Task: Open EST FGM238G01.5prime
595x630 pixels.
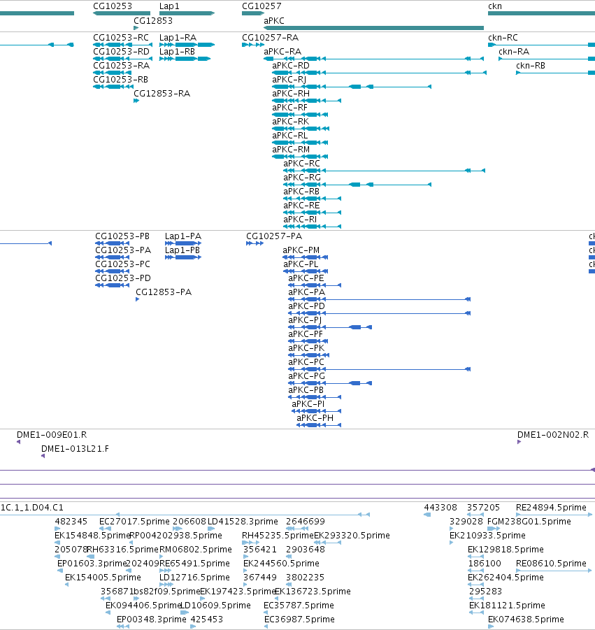Action: tap(494, 529)
